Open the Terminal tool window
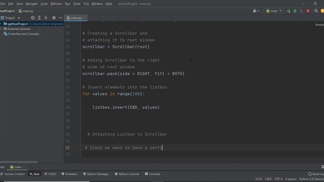The height and width of the screenshot is (182, 324). point(152,174)
